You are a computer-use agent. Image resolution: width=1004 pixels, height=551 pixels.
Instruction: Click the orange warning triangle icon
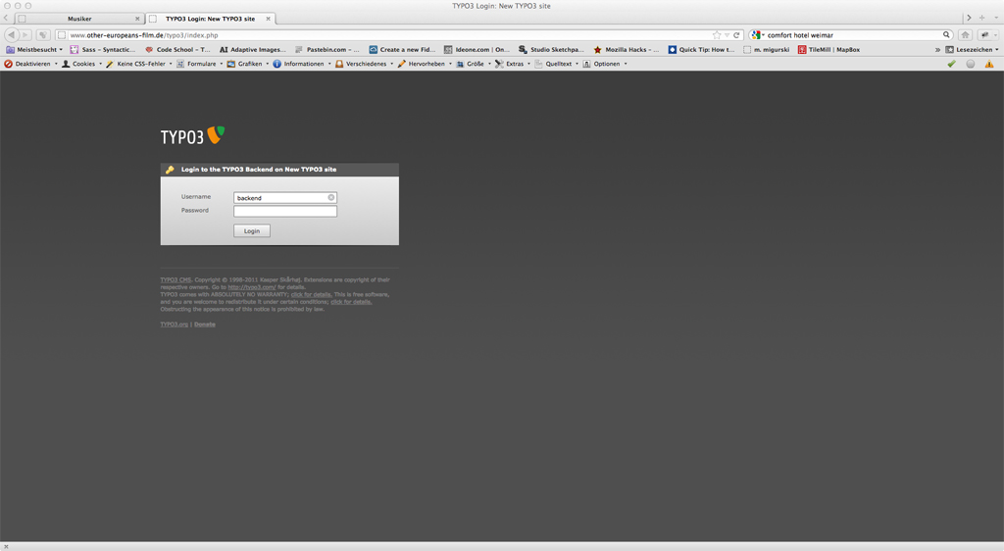988,64
